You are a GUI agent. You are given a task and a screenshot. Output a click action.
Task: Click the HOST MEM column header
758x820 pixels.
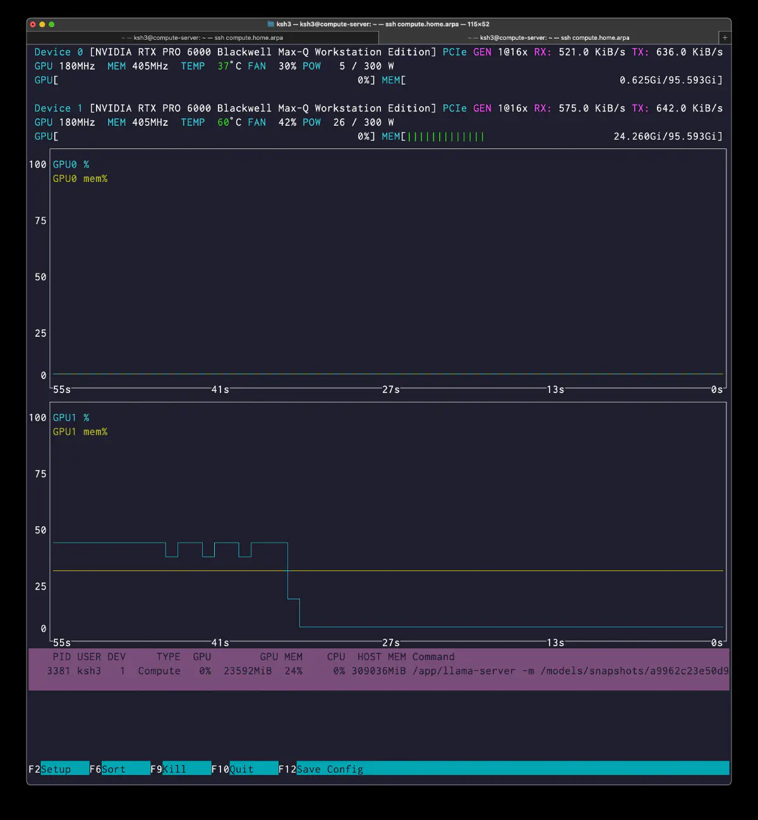382,657
